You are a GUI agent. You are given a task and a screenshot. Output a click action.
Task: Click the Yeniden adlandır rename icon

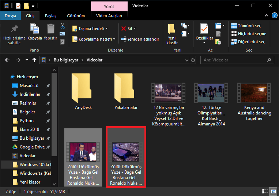(x=124, y=39)
